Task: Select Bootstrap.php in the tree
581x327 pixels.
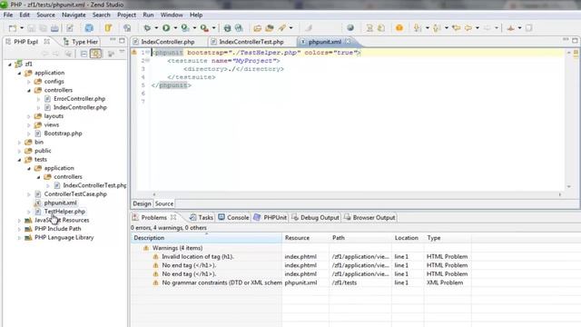Action: pos(63,134)
